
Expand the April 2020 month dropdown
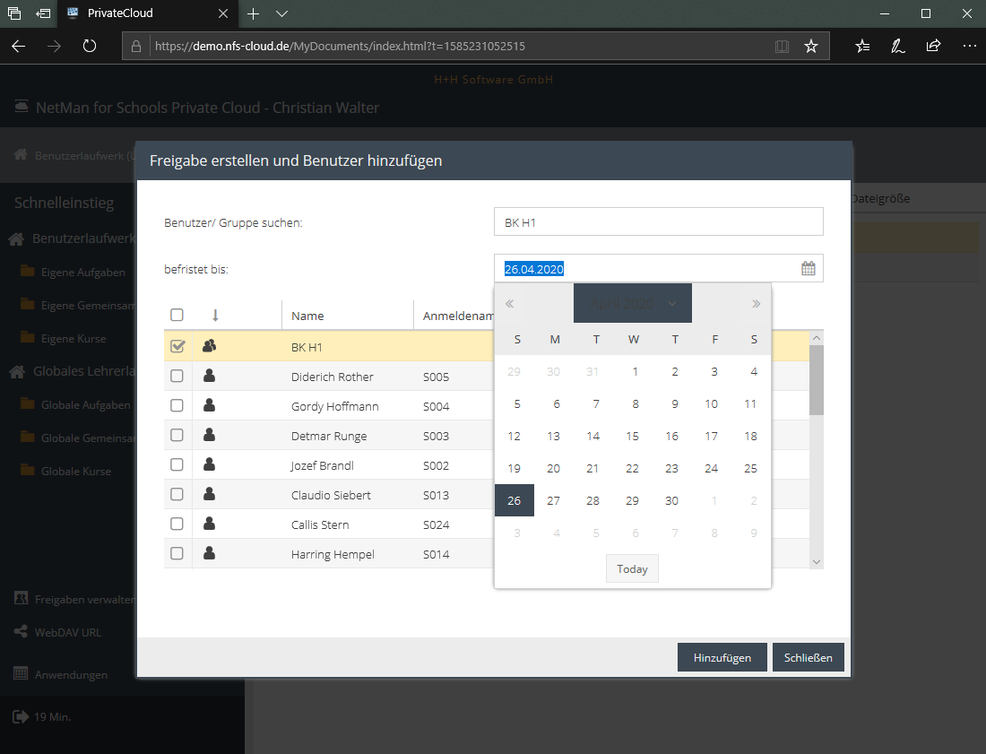pos(633,304)
